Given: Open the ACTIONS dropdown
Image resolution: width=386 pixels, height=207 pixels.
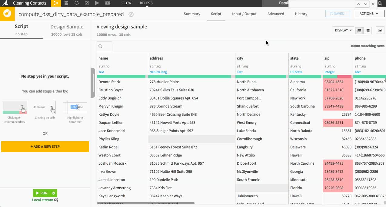Looking at the screenshot, I should click(369, 14).
